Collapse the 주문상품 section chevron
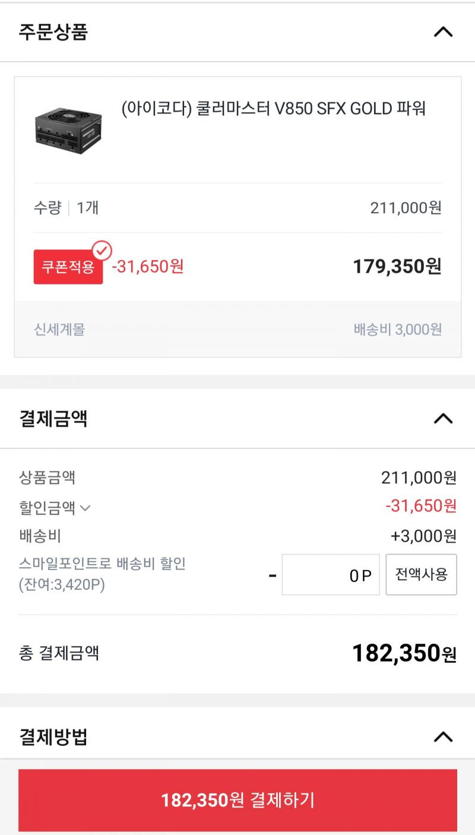Viewport: 475px width, 835px height. tap(443, 32)
